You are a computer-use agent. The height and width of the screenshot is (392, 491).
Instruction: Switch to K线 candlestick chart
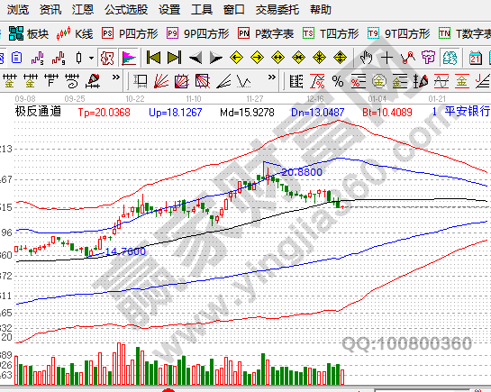tap(75, 33)
